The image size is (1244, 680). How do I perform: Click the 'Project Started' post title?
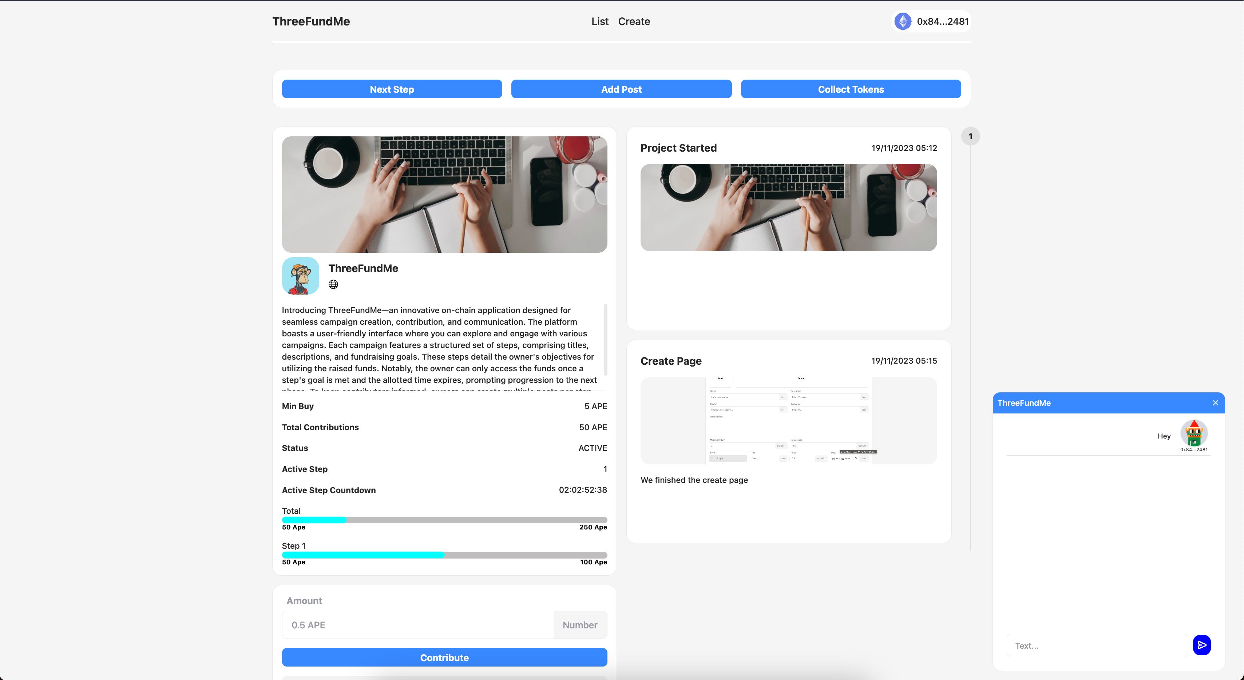pyautogui.click(x=678, y=148)
